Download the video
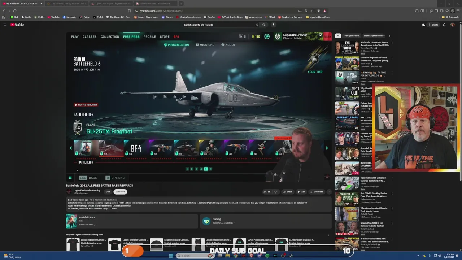The image size is (462, 260). pyautogui.click(x=317, y=192)
